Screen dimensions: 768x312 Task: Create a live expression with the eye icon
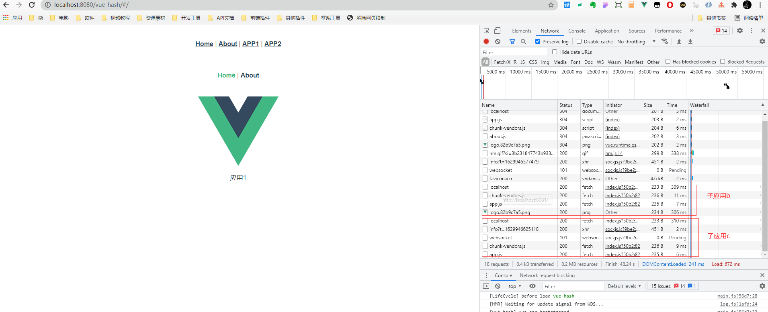532,286
